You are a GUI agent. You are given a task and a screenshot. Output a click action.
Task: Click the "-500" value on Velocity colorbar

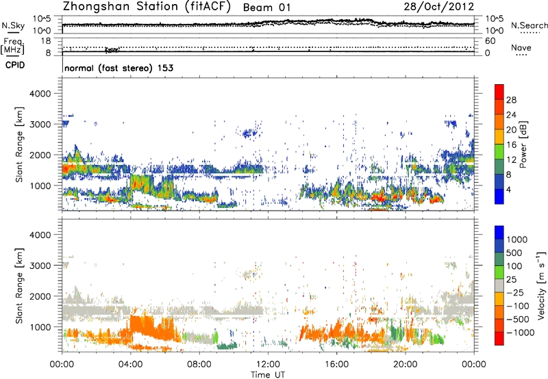[518, 319]
